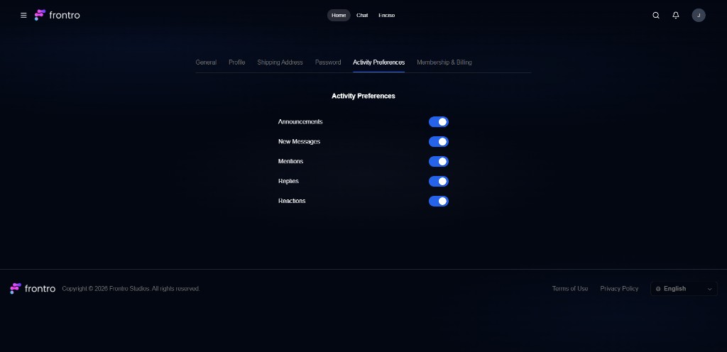
Task: Click the Reactions label
Action: tap(292, 201)
